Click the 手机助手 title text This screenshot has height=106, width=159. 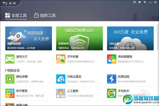click(x=123, y=91)
